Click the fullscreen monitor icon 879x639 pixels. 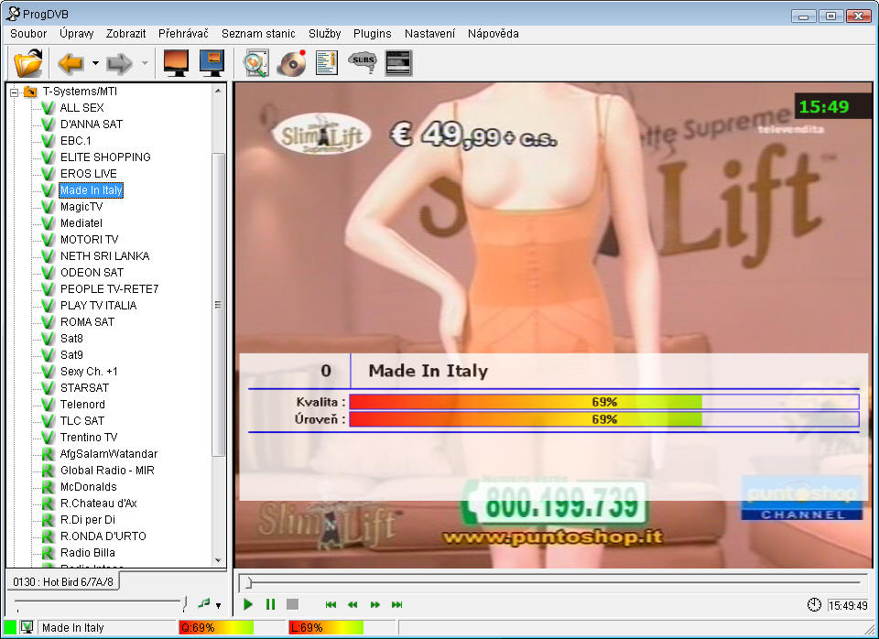pos(176,63)
